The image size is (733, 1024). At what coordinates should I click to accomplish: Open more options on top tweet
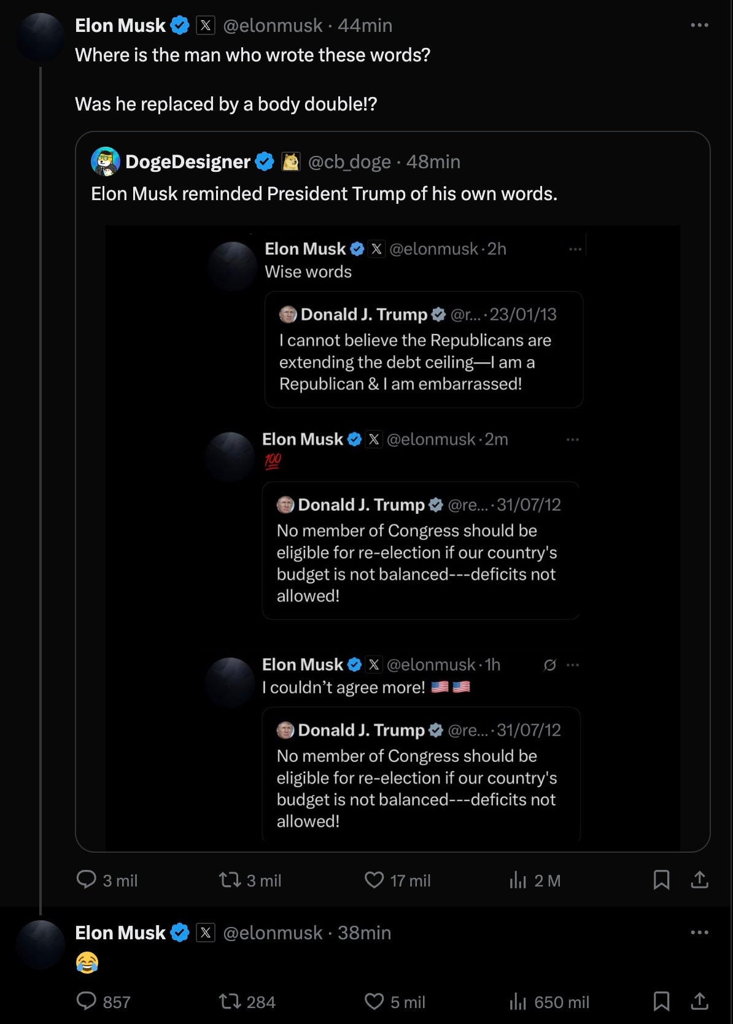click(x=699, y=25)
